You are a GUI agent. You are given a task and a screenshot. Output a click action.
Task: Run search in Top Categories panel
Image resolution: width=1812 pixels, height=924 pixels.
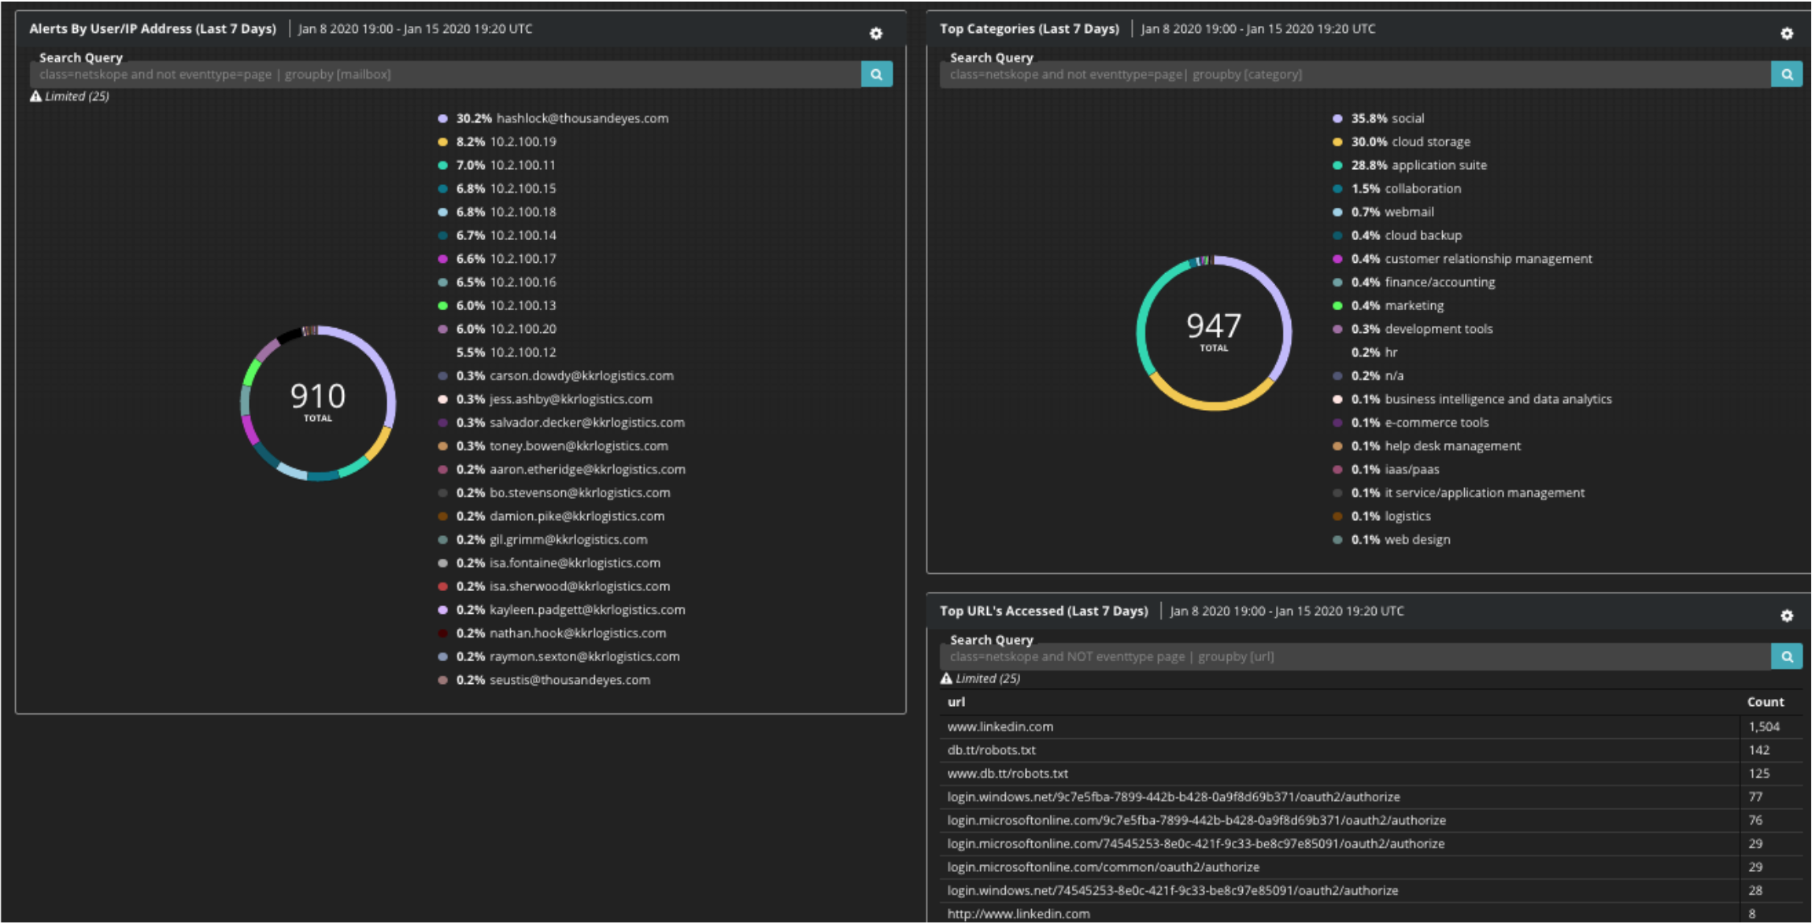[1787, 74]
